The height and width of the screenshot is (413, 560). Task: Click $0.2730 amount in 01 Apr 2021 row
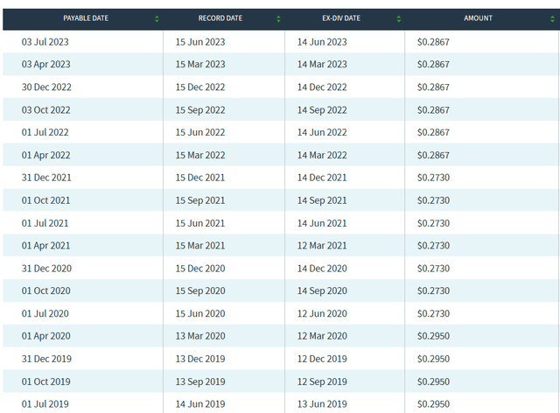tap(433, 246)
